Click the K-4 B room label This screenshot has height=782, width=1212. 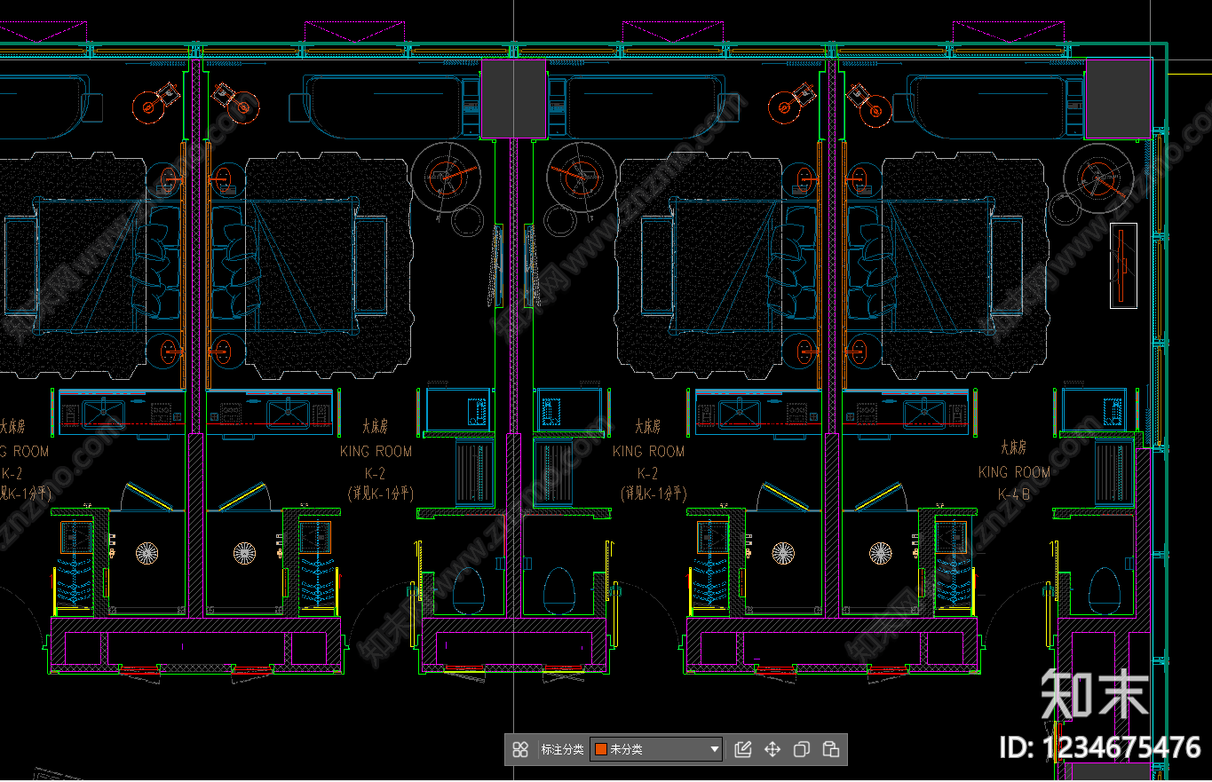(x=1014, y=494)
